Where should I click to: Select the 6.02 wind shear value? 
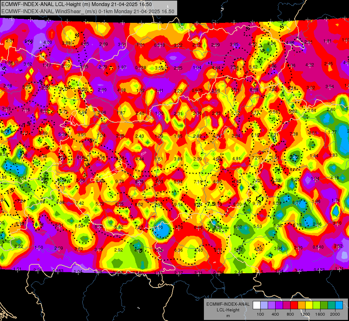[238, 226]
